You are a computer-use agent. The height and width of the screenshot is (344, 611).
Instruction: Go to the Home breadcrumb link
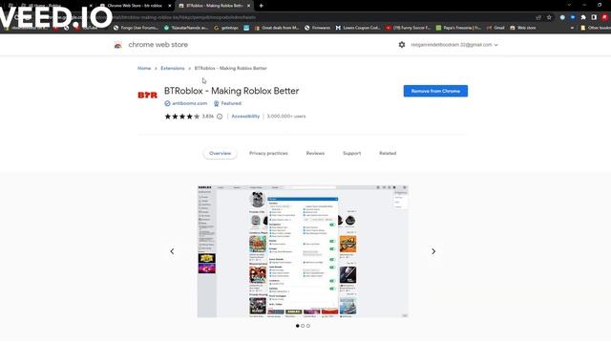[144, 68]
